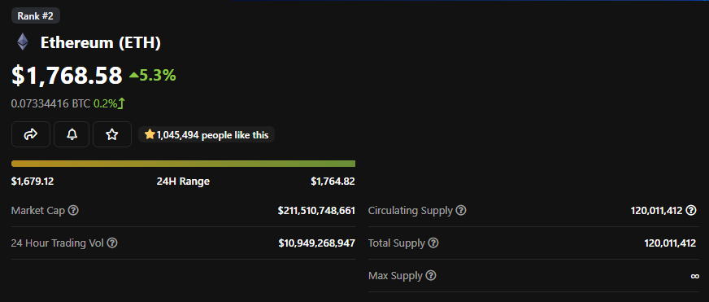
Task: Click the share arrow icon button
Action: pos(31,134)
